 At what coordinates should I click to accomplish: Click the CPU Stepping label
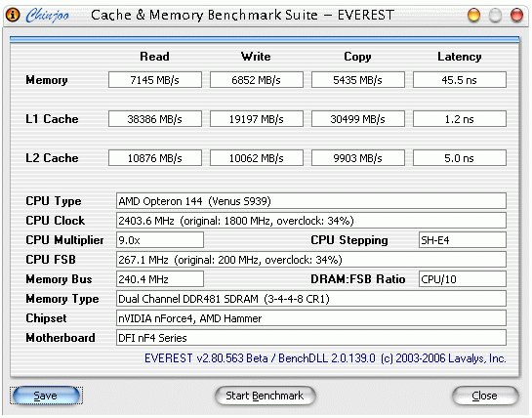[349, 240]
